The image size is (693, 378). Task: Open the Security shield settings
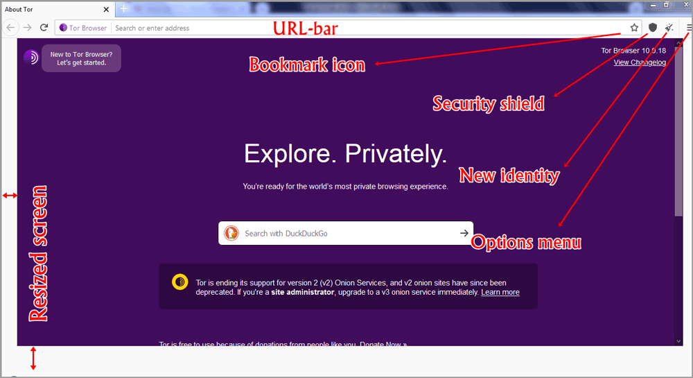point(653,28)
